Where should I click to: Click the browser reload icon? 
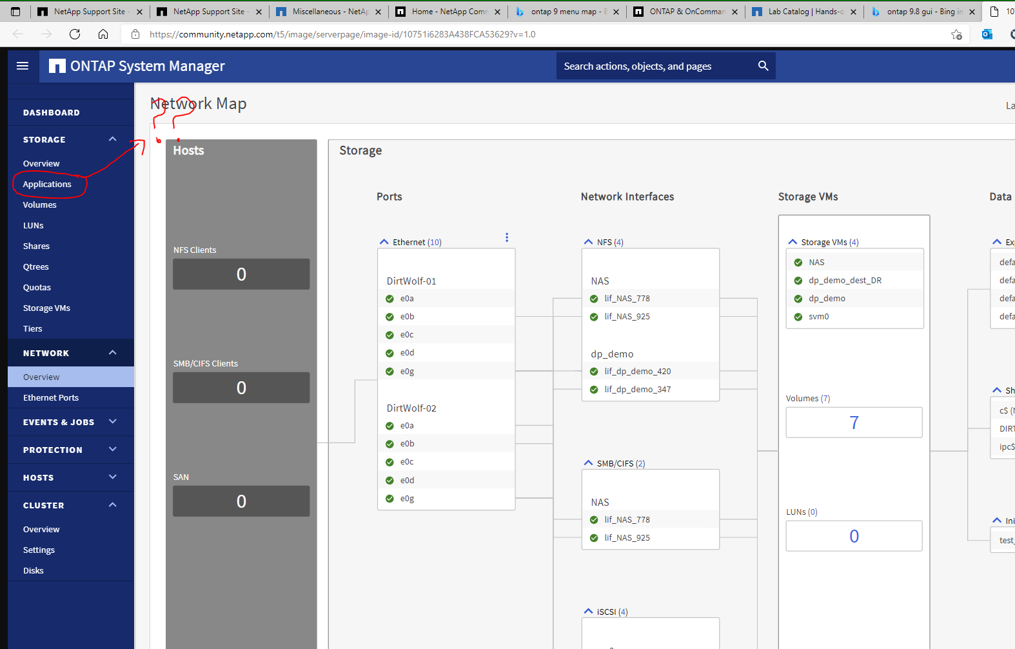tap(75, 34)
